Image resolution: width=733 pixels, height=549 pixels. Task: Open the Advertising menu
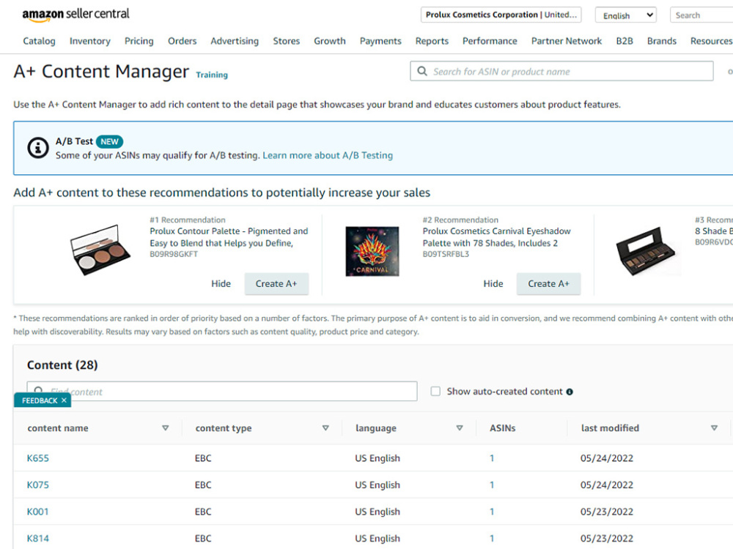(x=235, y=41)
